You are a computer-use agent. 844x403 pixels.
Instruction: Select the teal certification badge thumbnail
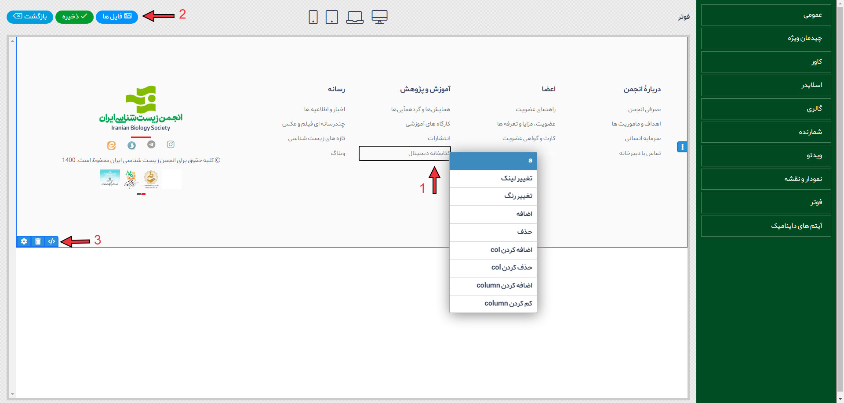pyautogui.click(x=110, y=179)
